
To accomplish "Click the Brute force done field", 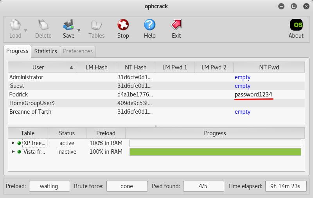I will (127, 186).
